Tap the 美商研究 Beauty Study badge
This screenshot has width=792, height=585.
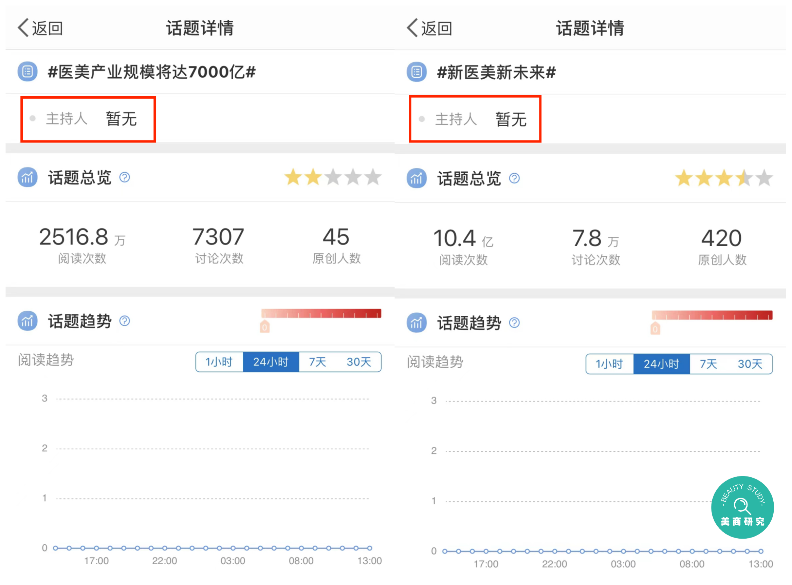tap(742, 507)
